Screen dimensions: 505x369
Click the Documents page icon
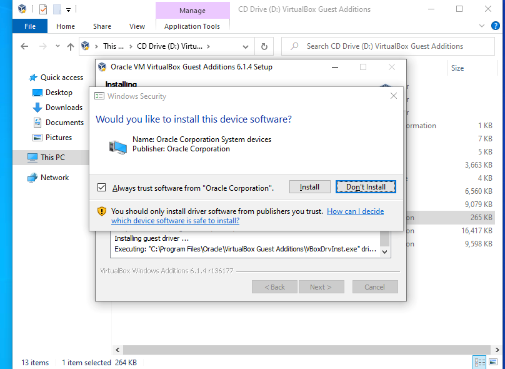click(37, 123)
